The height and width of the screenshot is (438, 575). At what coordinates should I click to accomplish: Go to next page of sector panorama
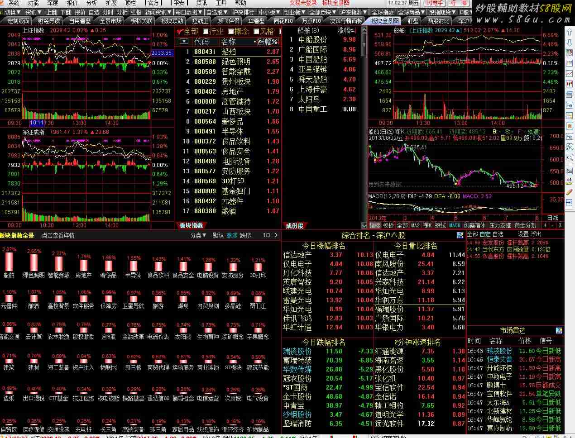coord(276,235)
